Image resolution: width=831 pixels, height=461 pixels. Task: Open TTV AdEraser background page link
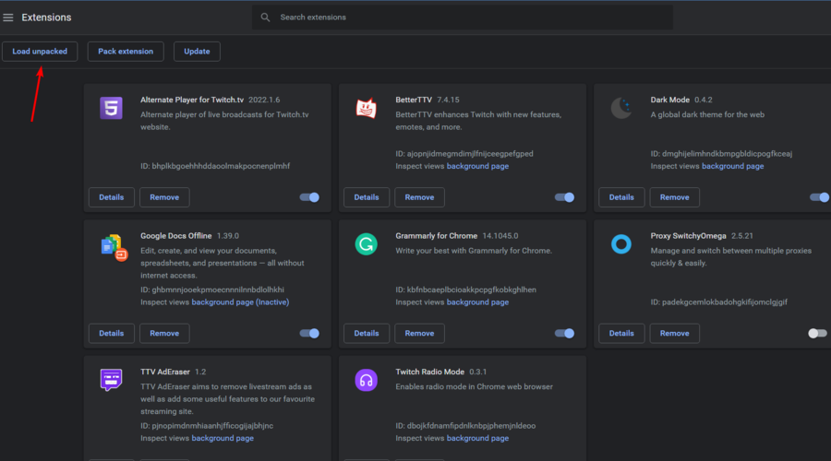(x=223, y=438)
